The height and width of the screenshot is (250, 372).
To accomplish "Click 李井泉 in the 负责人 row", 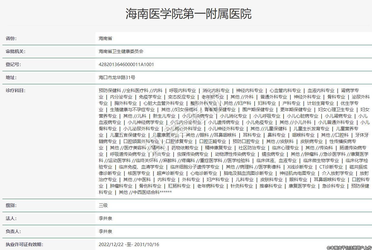I will pos(105,232).
